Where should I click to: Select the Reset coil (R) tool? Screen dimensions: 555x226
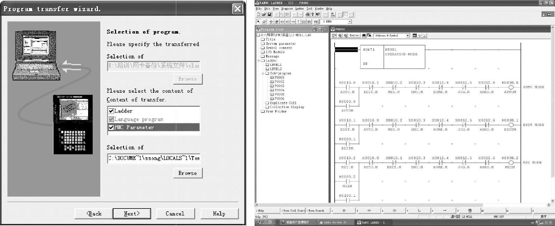(x=309, y=22)
